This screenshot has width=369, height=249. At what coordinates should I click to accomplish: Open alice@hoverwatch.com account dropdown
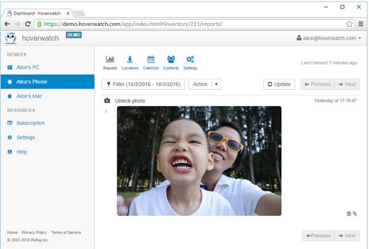pos(329,38)
